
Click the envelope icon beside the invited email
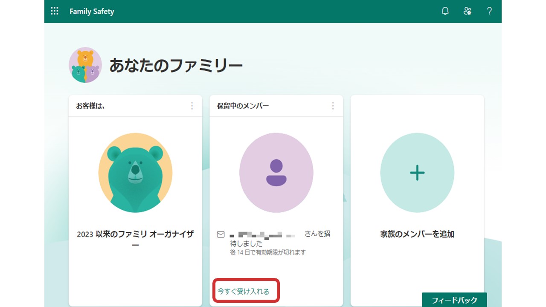[x=220, y=234]
